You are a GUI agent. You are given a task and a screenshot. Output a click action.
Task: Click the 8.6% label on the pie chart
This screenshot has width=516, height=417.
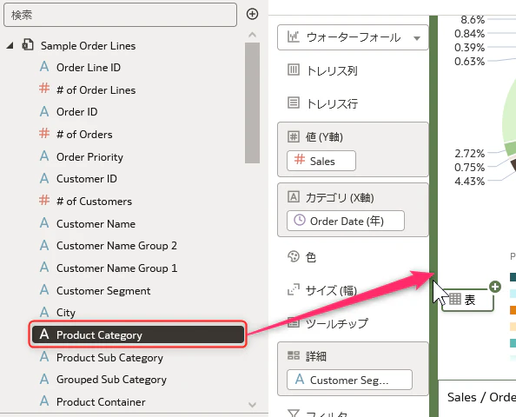pos(473,20)
